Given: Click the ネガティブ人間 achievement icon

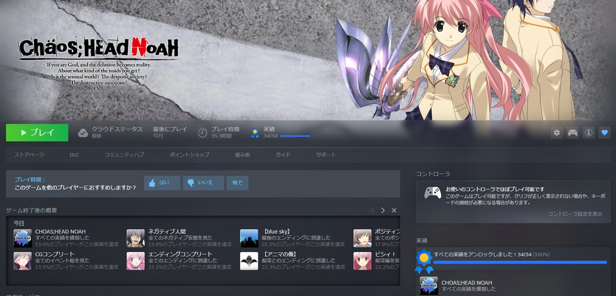Looking at the screenshot, I should 136,238.
